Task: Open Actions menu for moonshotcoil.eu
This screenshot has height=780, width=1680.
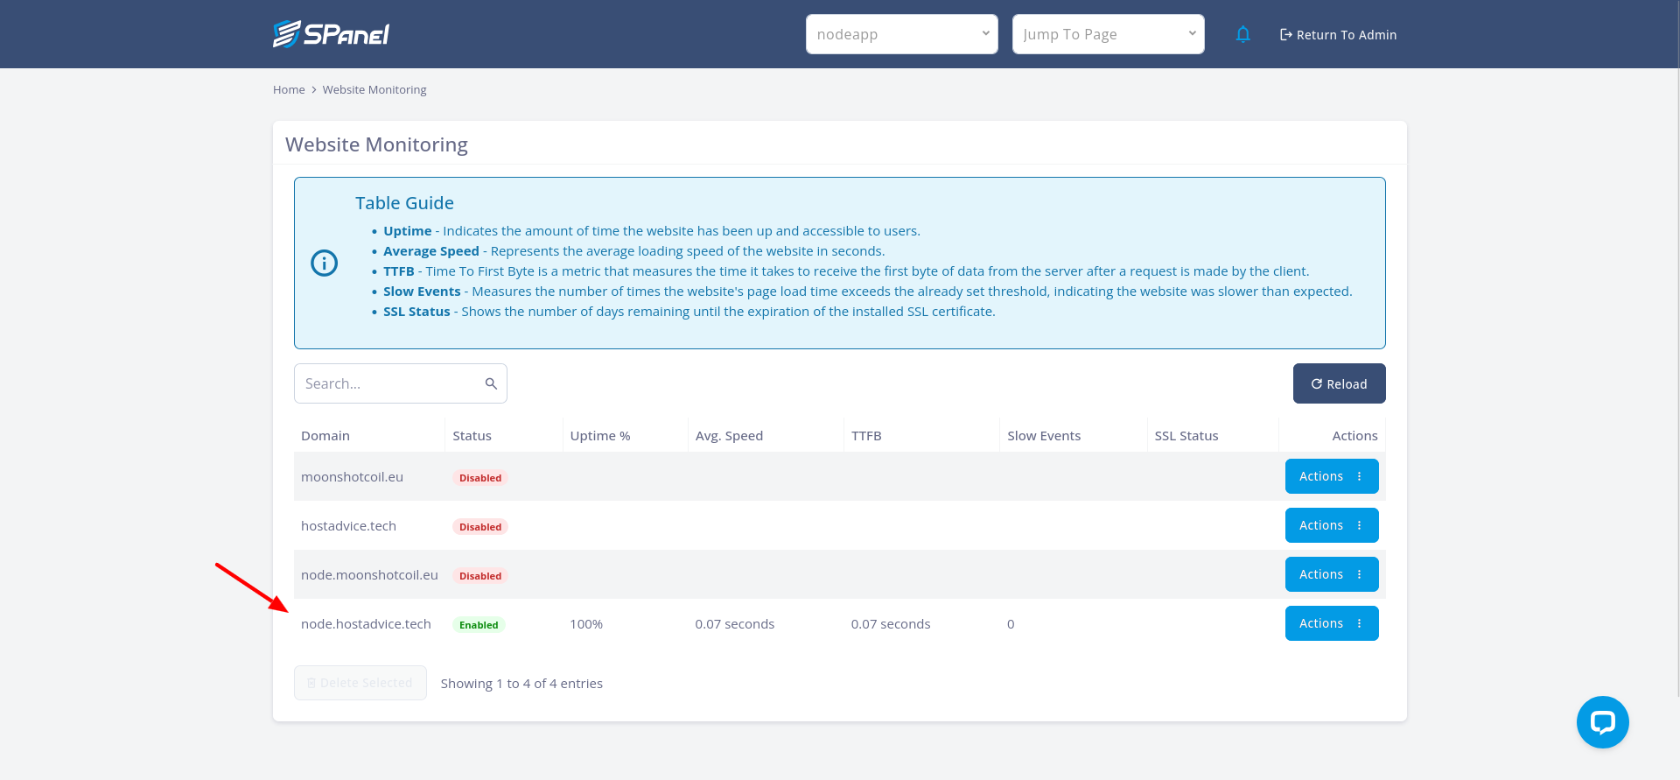Action: click(1332, 476)
